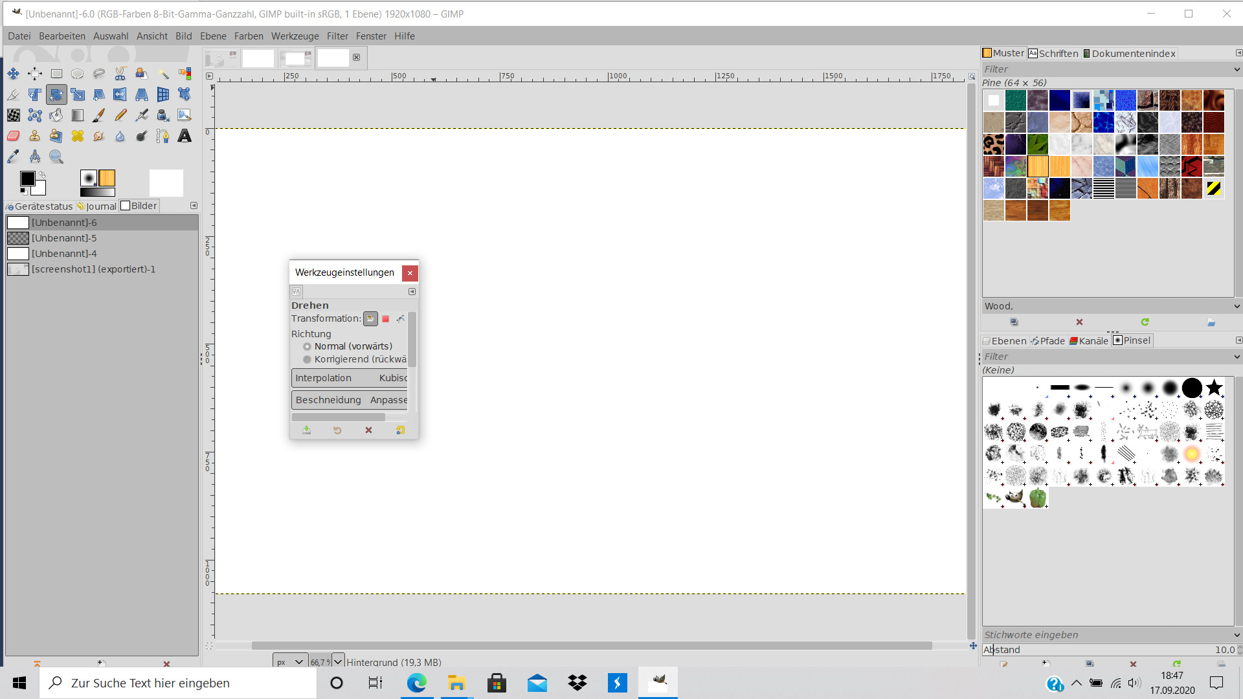Open the px unit dropdown
1243x699 pixels.
290,661
